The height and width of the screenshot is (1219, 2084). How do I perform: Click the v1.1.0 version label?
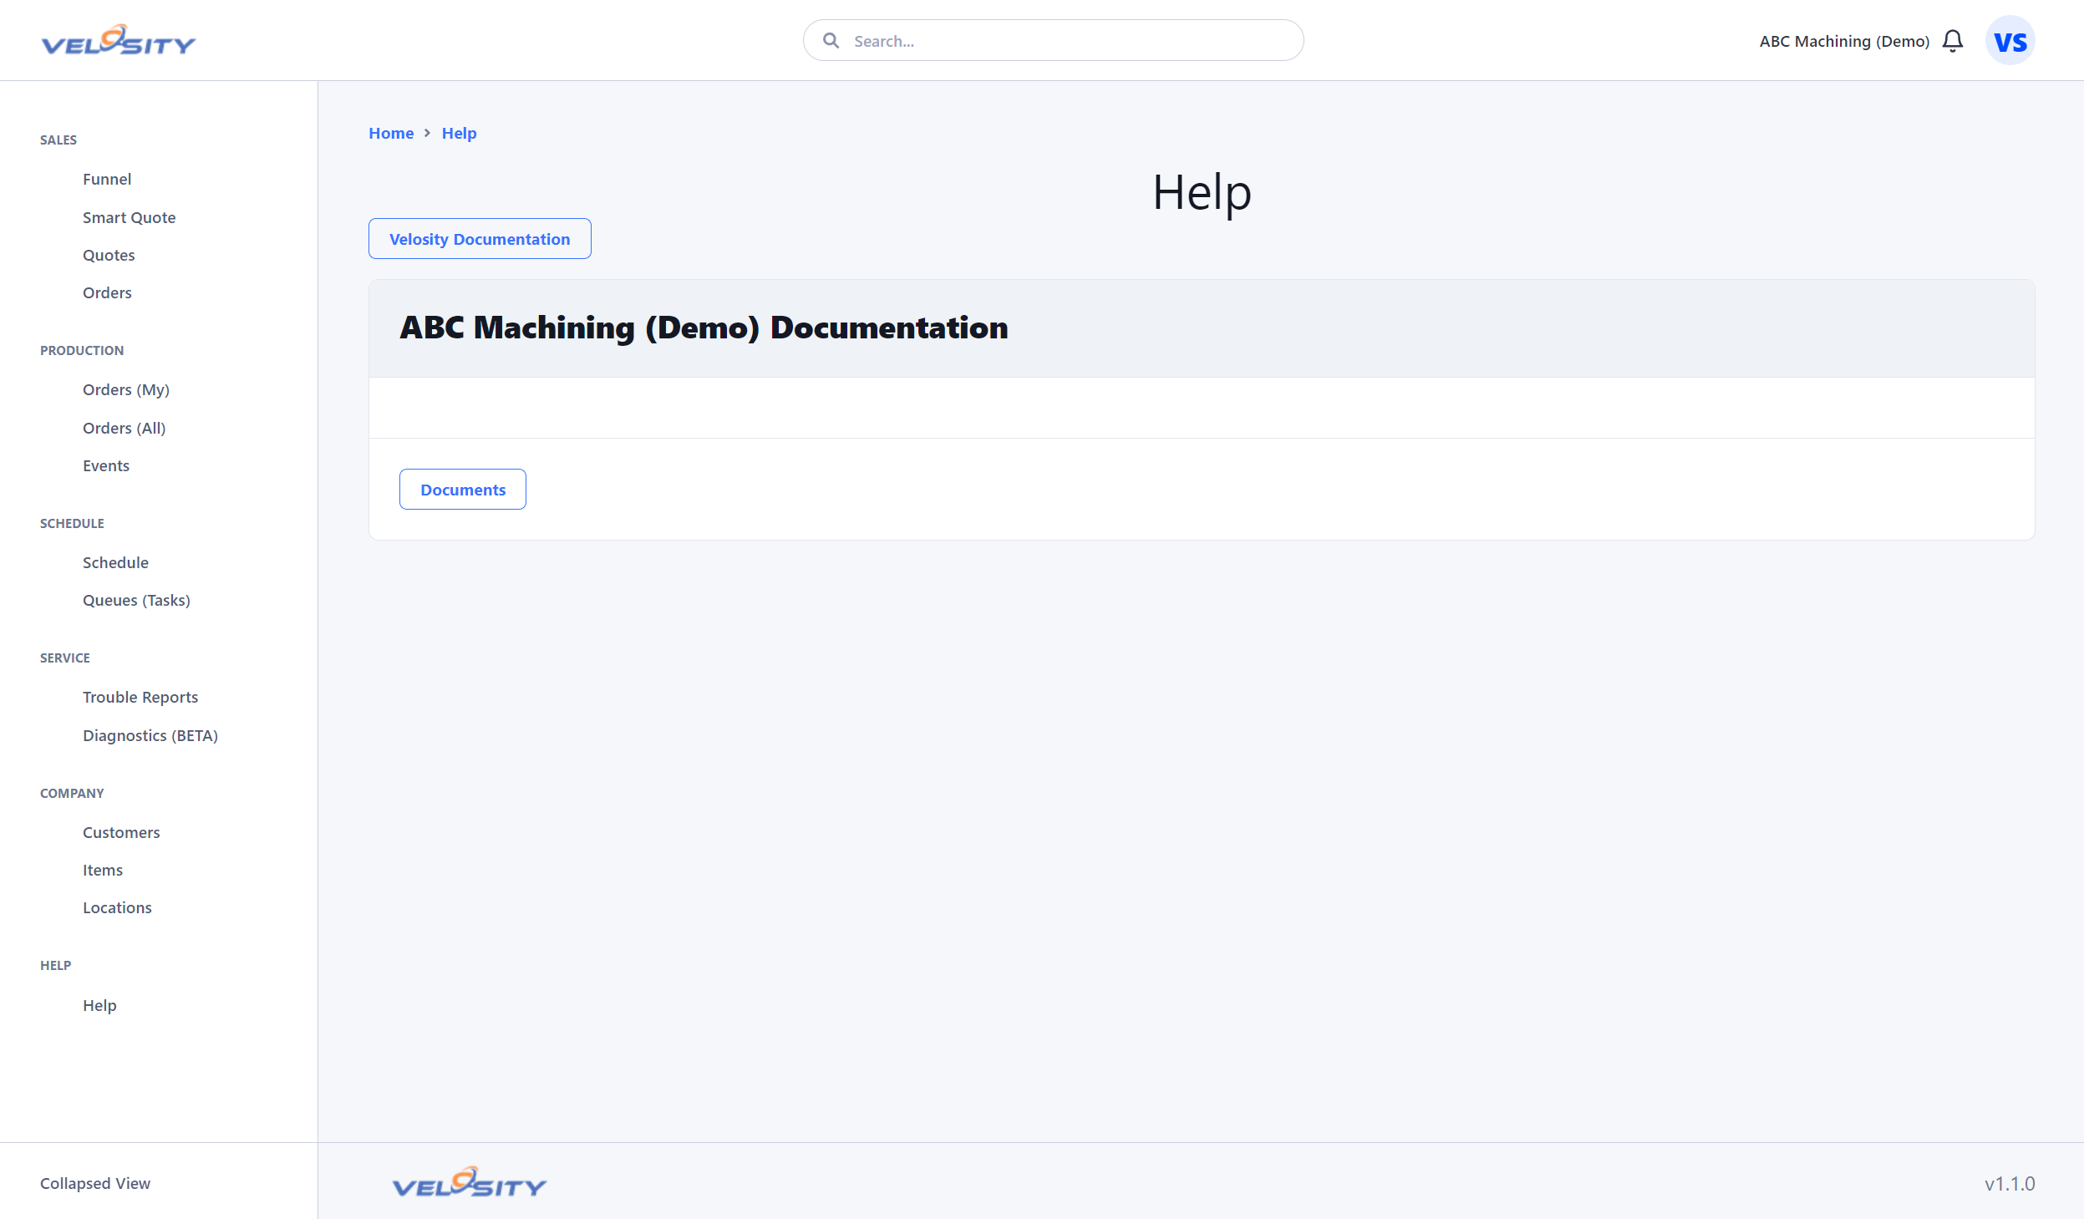(x=2010, y=1184)
